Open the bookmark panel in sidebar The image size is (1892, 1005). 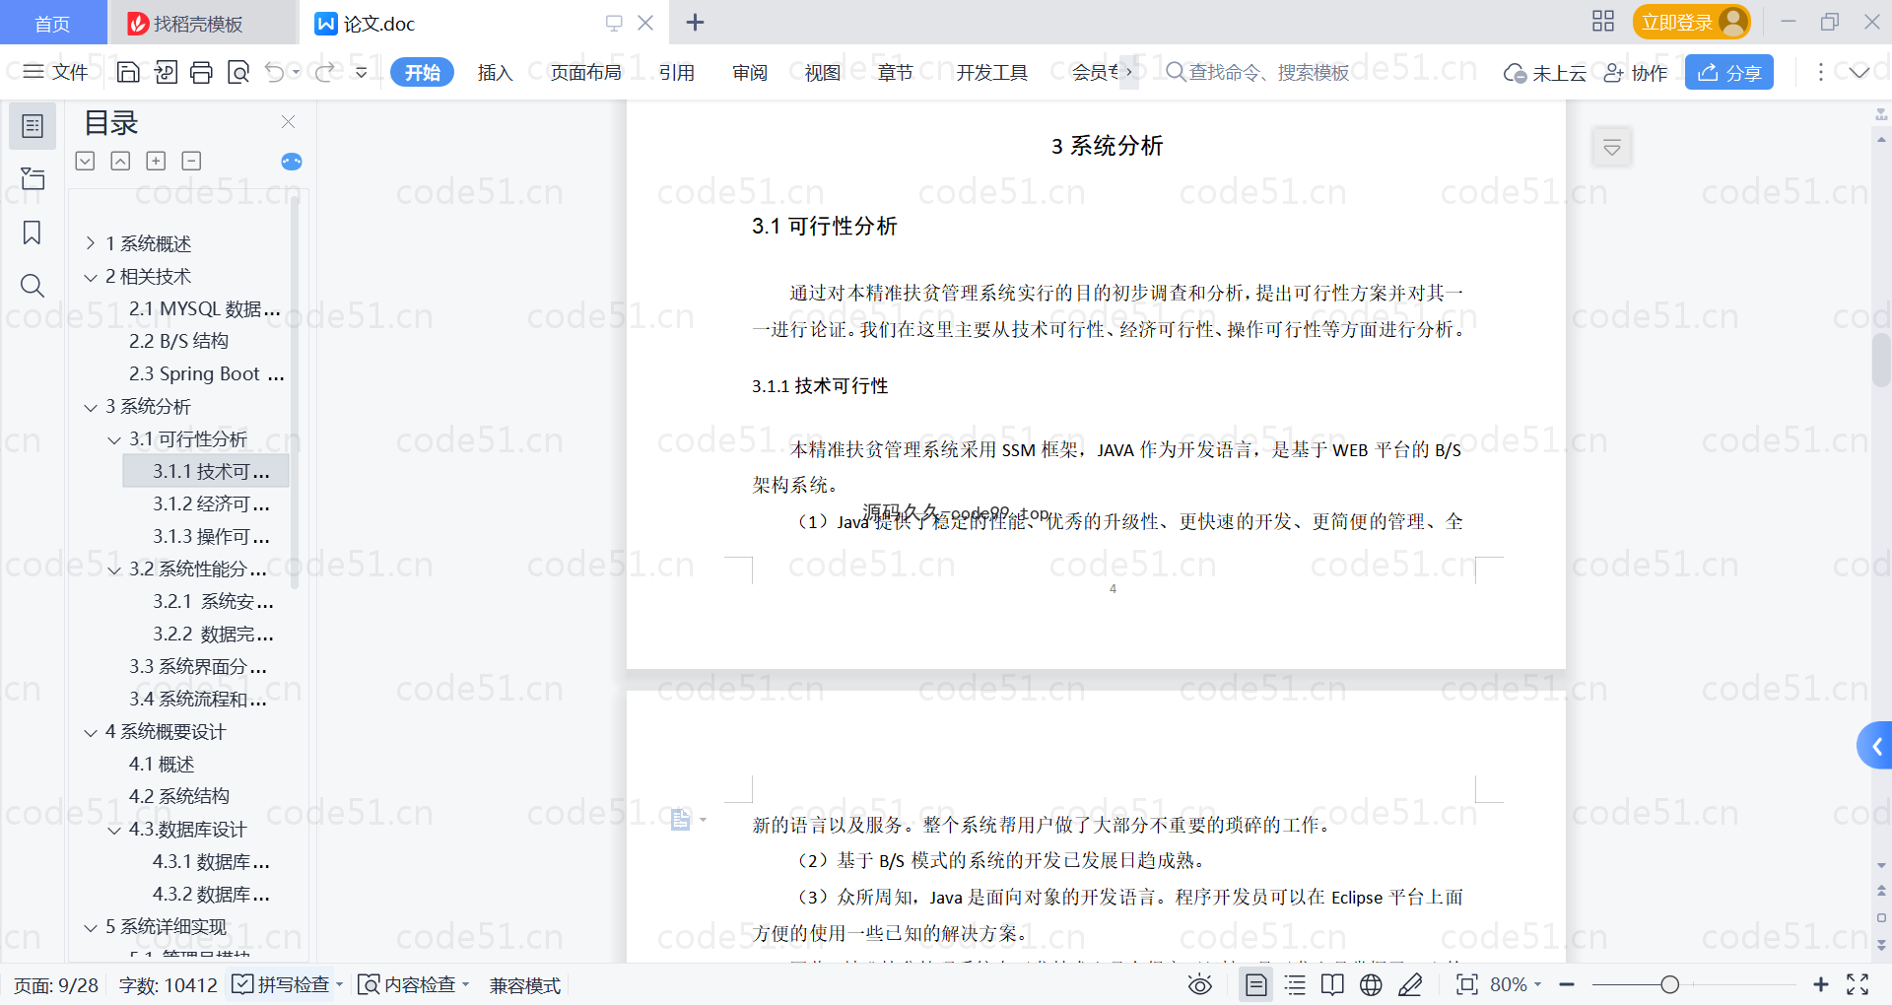click(x=32, y=233)
